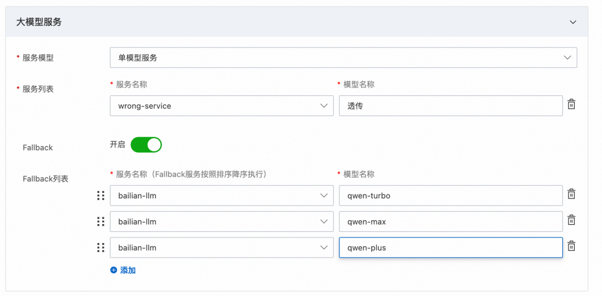
Task: Edit the qwen-max model name field
Action: (x=451, y=221)
